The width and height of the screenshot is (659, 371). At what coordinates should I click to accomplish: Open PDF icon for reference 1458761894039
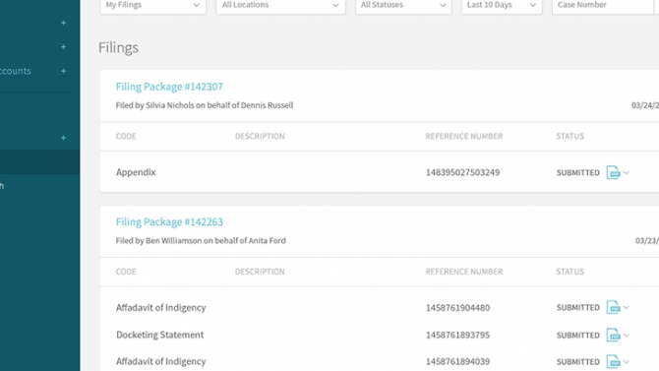click(613, 362)
